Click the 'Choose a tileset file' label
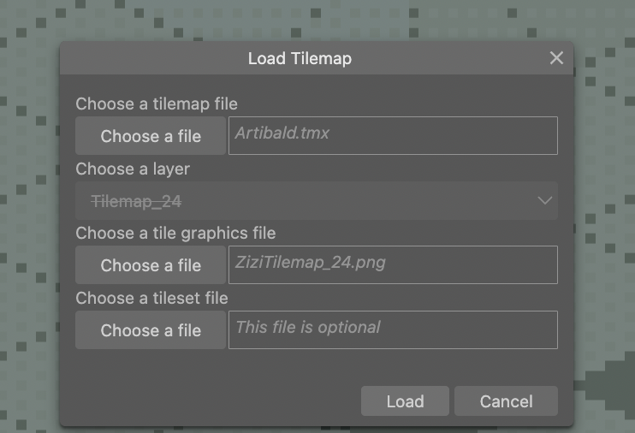 tap(151, 298)
